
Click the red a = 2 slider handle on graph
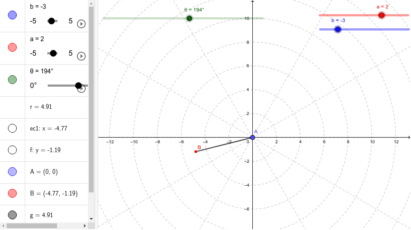[x=382, y=15]
